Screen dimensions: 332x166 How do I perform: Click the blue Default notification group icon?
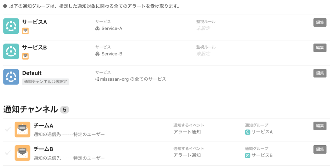click(x=11, y=77)
